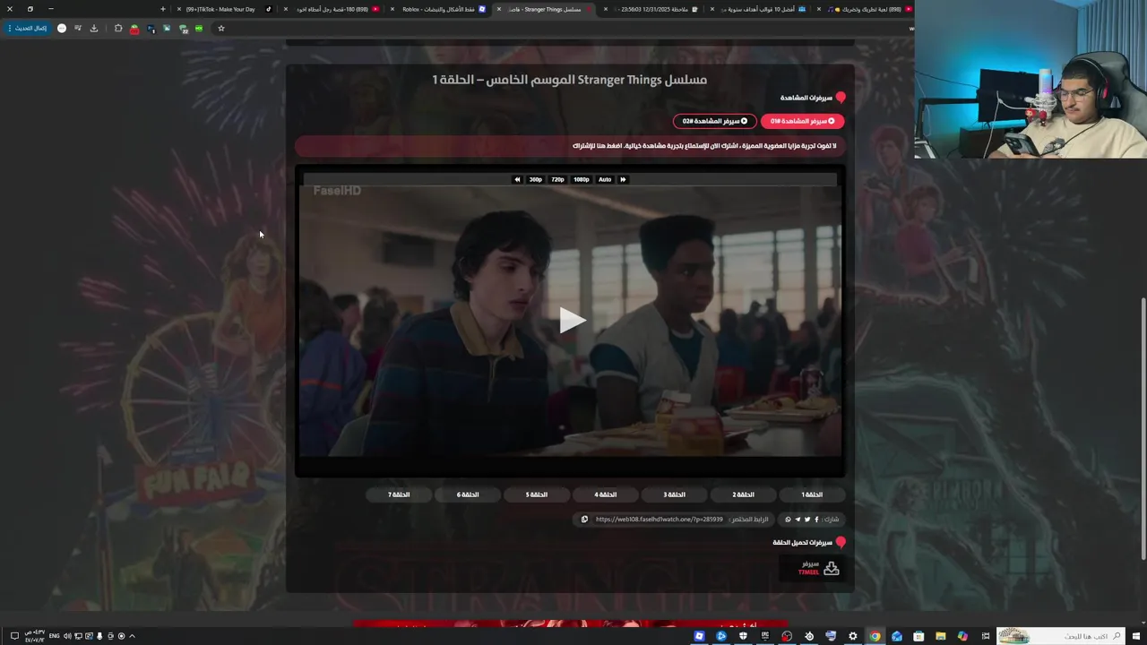The width and height of the screenshot is (1147, 645).
Task: Switch to watch server #01
Action: [802, 121]
